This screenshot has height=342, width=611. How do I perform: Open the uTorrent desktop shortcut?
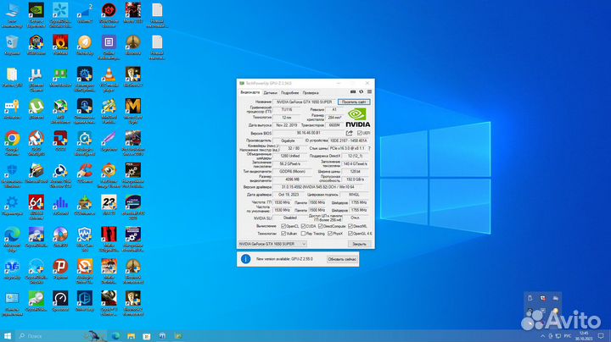36,107
